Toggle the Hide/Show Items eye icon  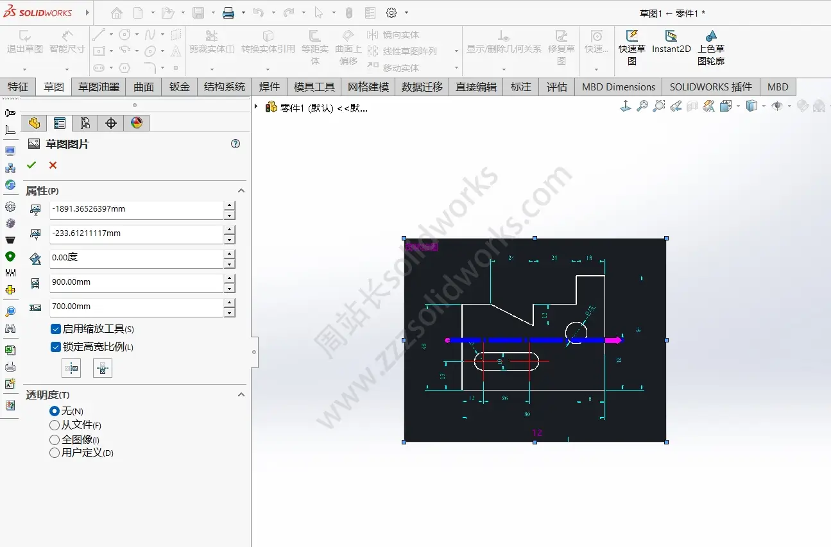tap(777, 106)
